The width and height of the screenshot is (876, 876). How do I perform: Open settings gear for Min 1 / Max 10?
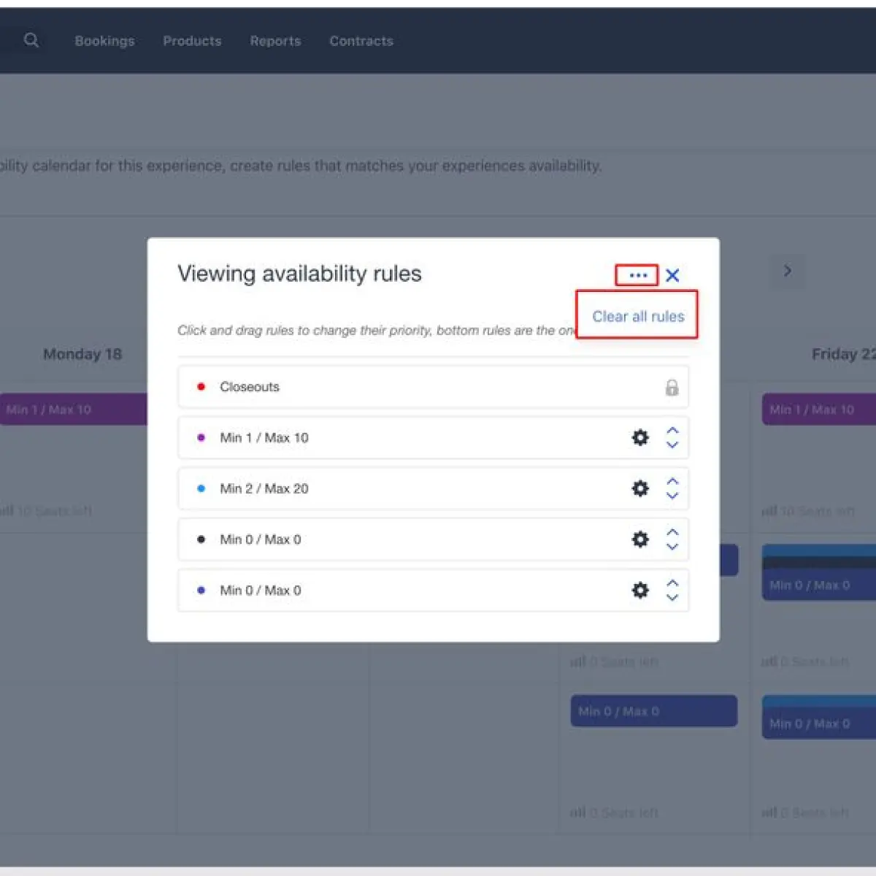pos(640,437)
